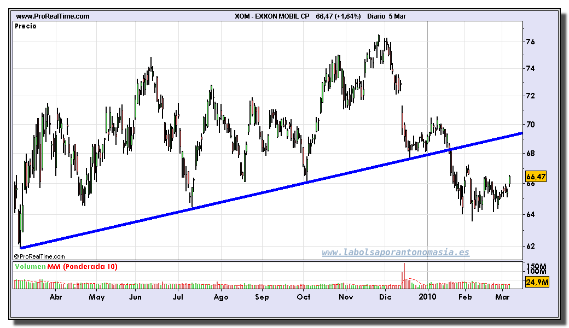Click the Mar month label
The width and height of the screenshot is (569, 328).
click(503, 297)
